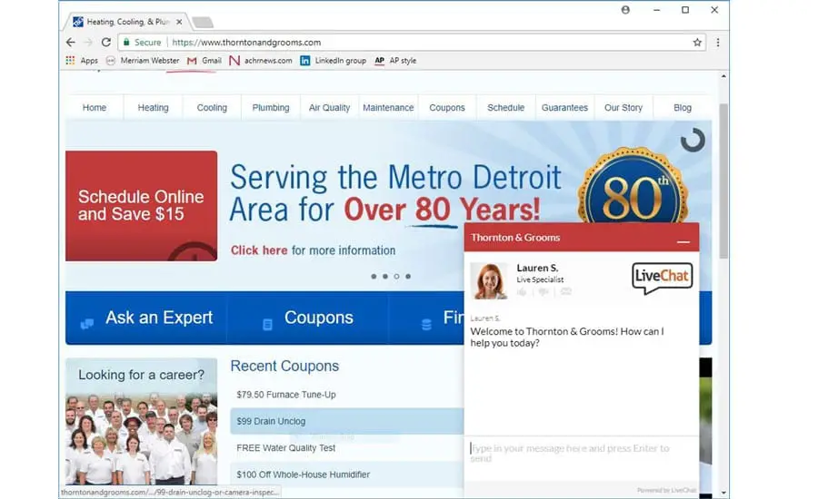Open the Guarantees menu item
The image size is (818, 499).
(x=564, y=108)
